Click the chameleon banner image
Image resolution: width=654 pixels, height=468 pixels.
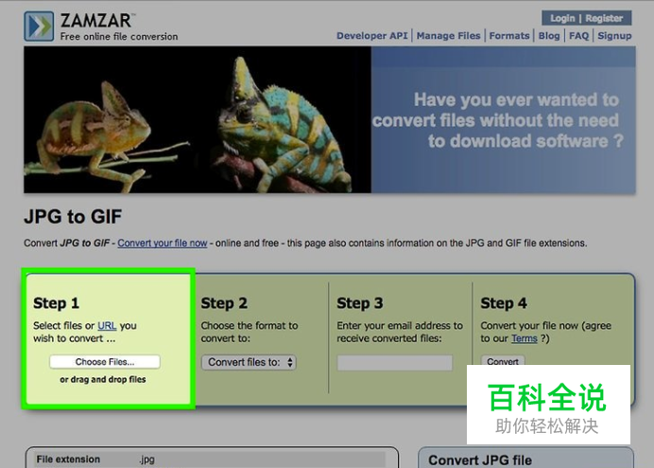(198, 120)
